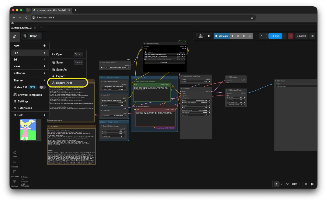Open the pointer mode dropdown chevron

(x=282, y=184)
